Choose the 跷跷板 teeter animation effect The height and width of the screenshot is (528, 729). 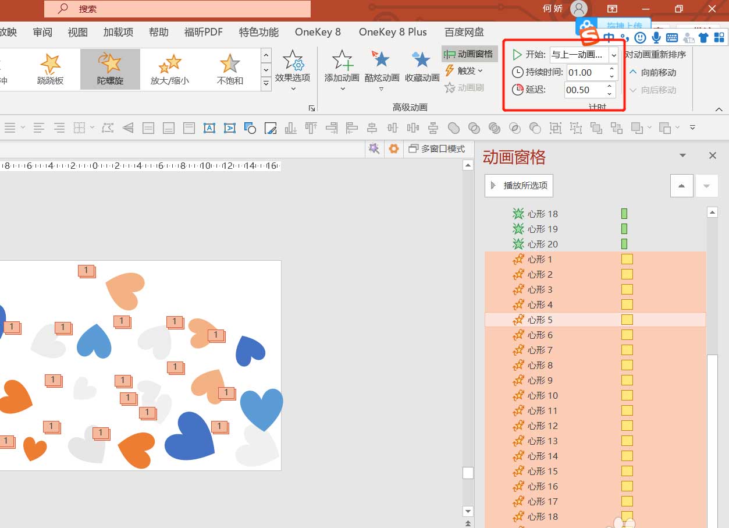pos(49,69)
